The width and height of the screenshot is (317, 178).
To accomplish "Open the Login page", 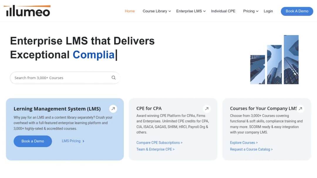I will [268, 11].
